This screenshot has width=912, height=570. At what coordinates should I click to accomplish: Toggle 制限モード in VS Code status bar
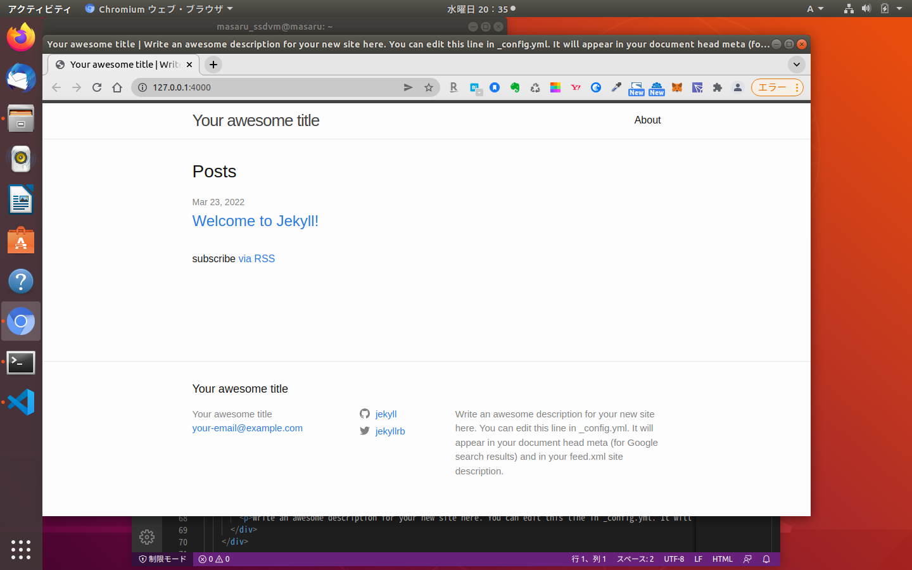tap(161, 559)
